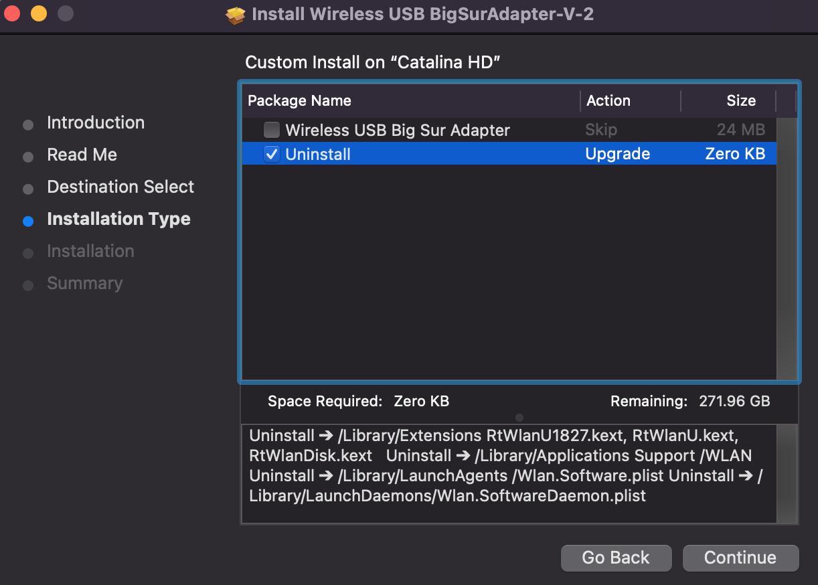Check the Wireless USB Big Sur Adapter checkbox
Screen dimensions: 818x585
(272, 130)
